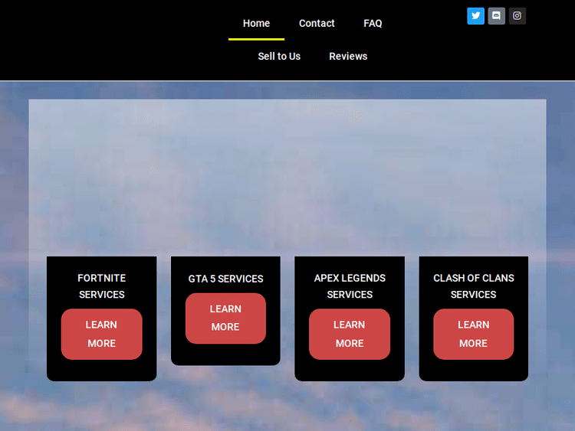Open the Twitter social icon

click(x=475, y=16)
